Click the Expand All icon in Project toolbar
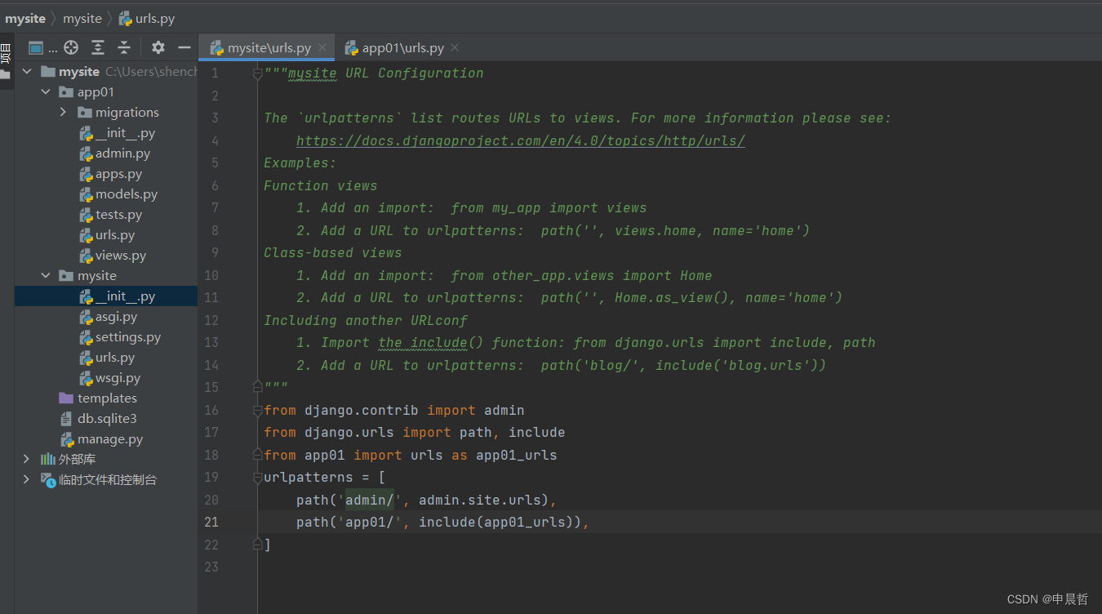 (98, 47)
